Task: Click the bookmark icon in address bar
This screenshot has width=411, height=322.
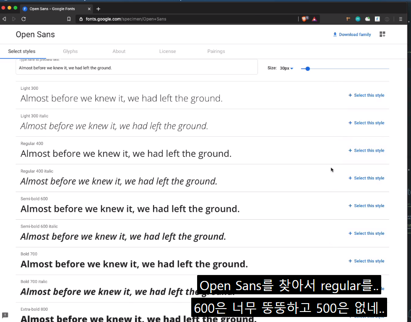Action: coord(69,19)
